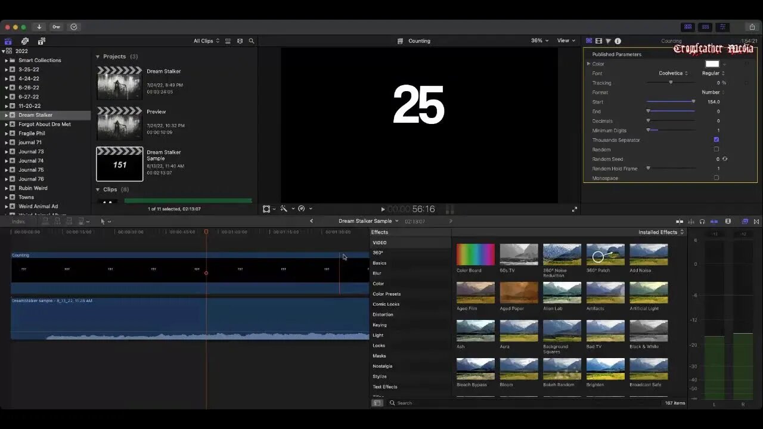Open the Format Number dropdown
The height and width of the screenshot is (429, 763).
(x=713, y=92)
